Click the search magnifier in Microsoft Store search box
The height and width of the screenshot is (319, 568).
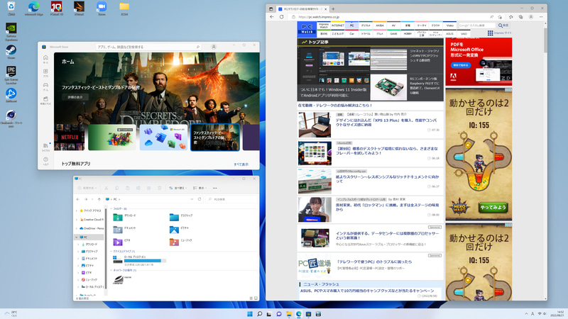coord(198,47)
